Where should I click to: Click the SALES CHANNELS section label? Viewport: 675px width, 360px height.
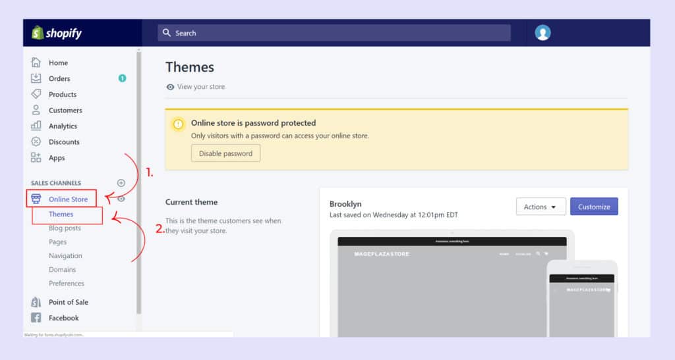(x=56, y=183)
